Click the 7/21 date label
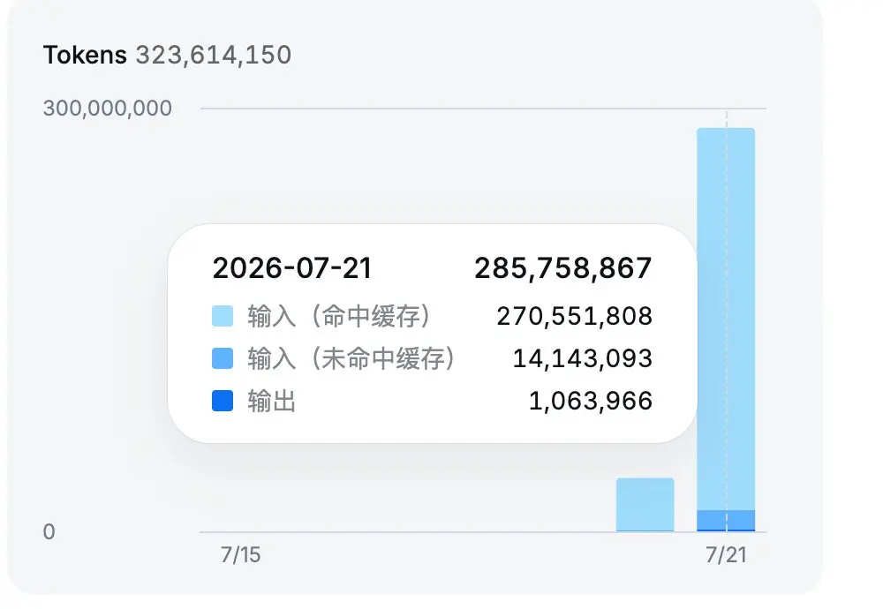The height and width of the screenshot is (609, 883). pos(727,555)
